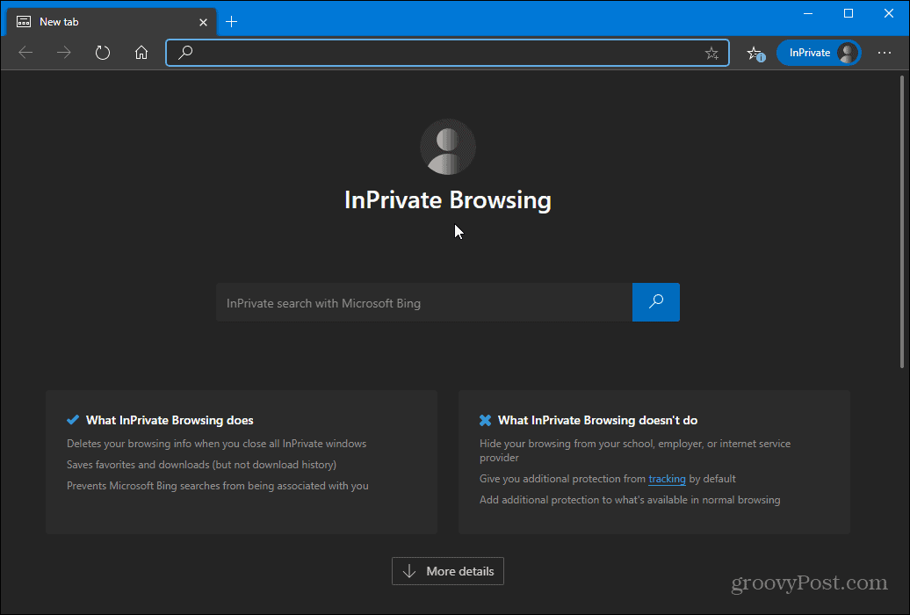Click the page's vertical scrollbar

click(902, 223)
